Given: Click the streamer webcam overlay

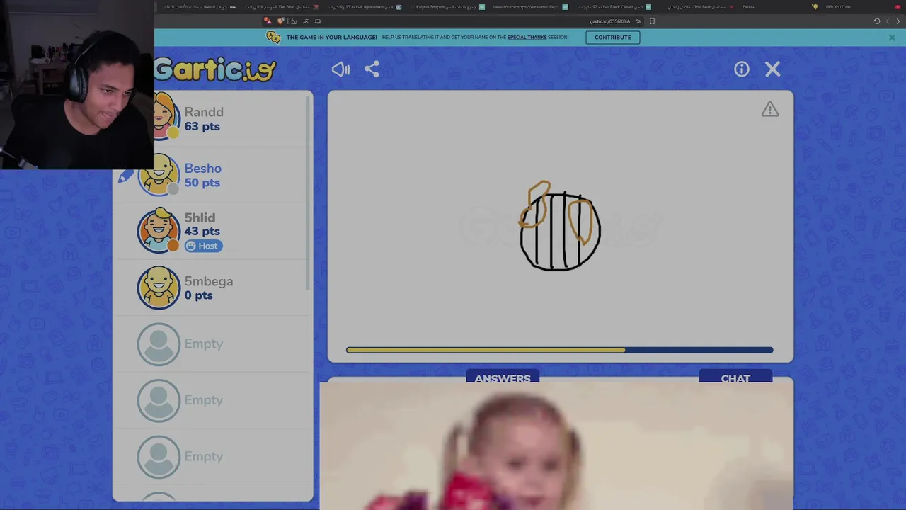Looking at the screenshot, I should coord(77,84).
